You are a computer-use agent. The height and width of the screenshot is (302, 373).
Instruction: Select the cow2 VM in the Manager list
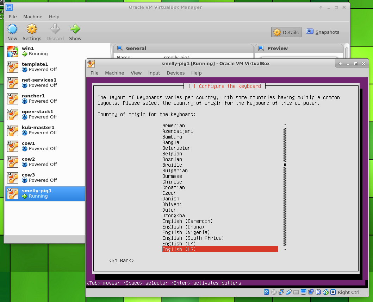[45, 162]
